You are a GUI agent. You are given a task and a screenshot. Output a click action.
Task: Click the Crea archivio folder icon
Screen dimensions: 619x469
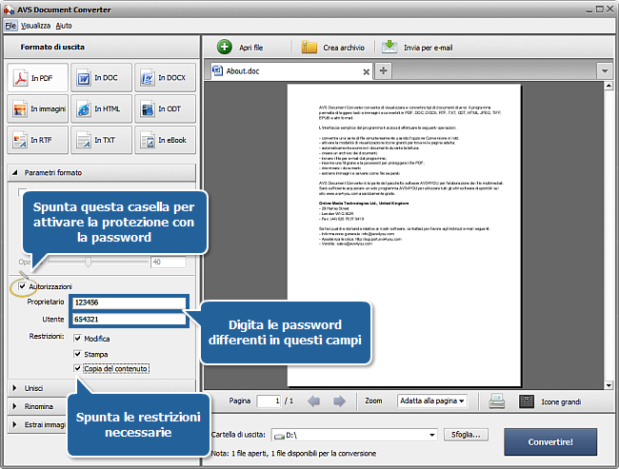click(309, 47)
